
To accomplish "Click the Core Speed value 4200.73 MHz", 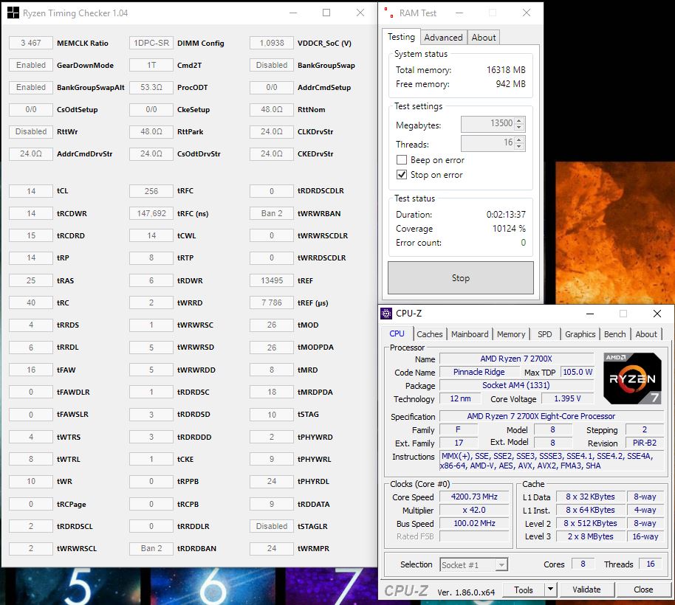I will [474, 497].
